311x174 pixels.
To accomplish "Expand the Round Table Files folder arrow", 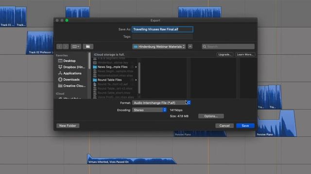I will pyautogui.click(x=136, y=80).
